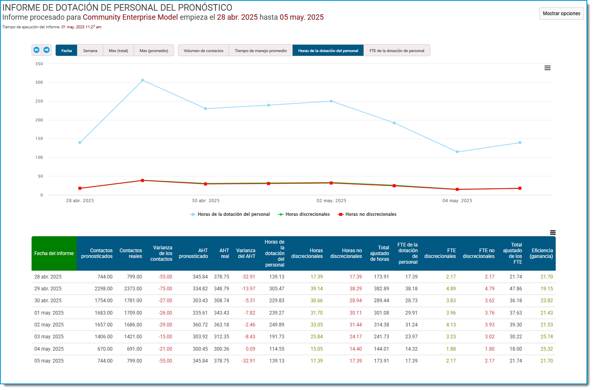Screen dimensions: 593x390
Task: Sort by Contactos pronosticados column header
Action: tap(97, 253)
